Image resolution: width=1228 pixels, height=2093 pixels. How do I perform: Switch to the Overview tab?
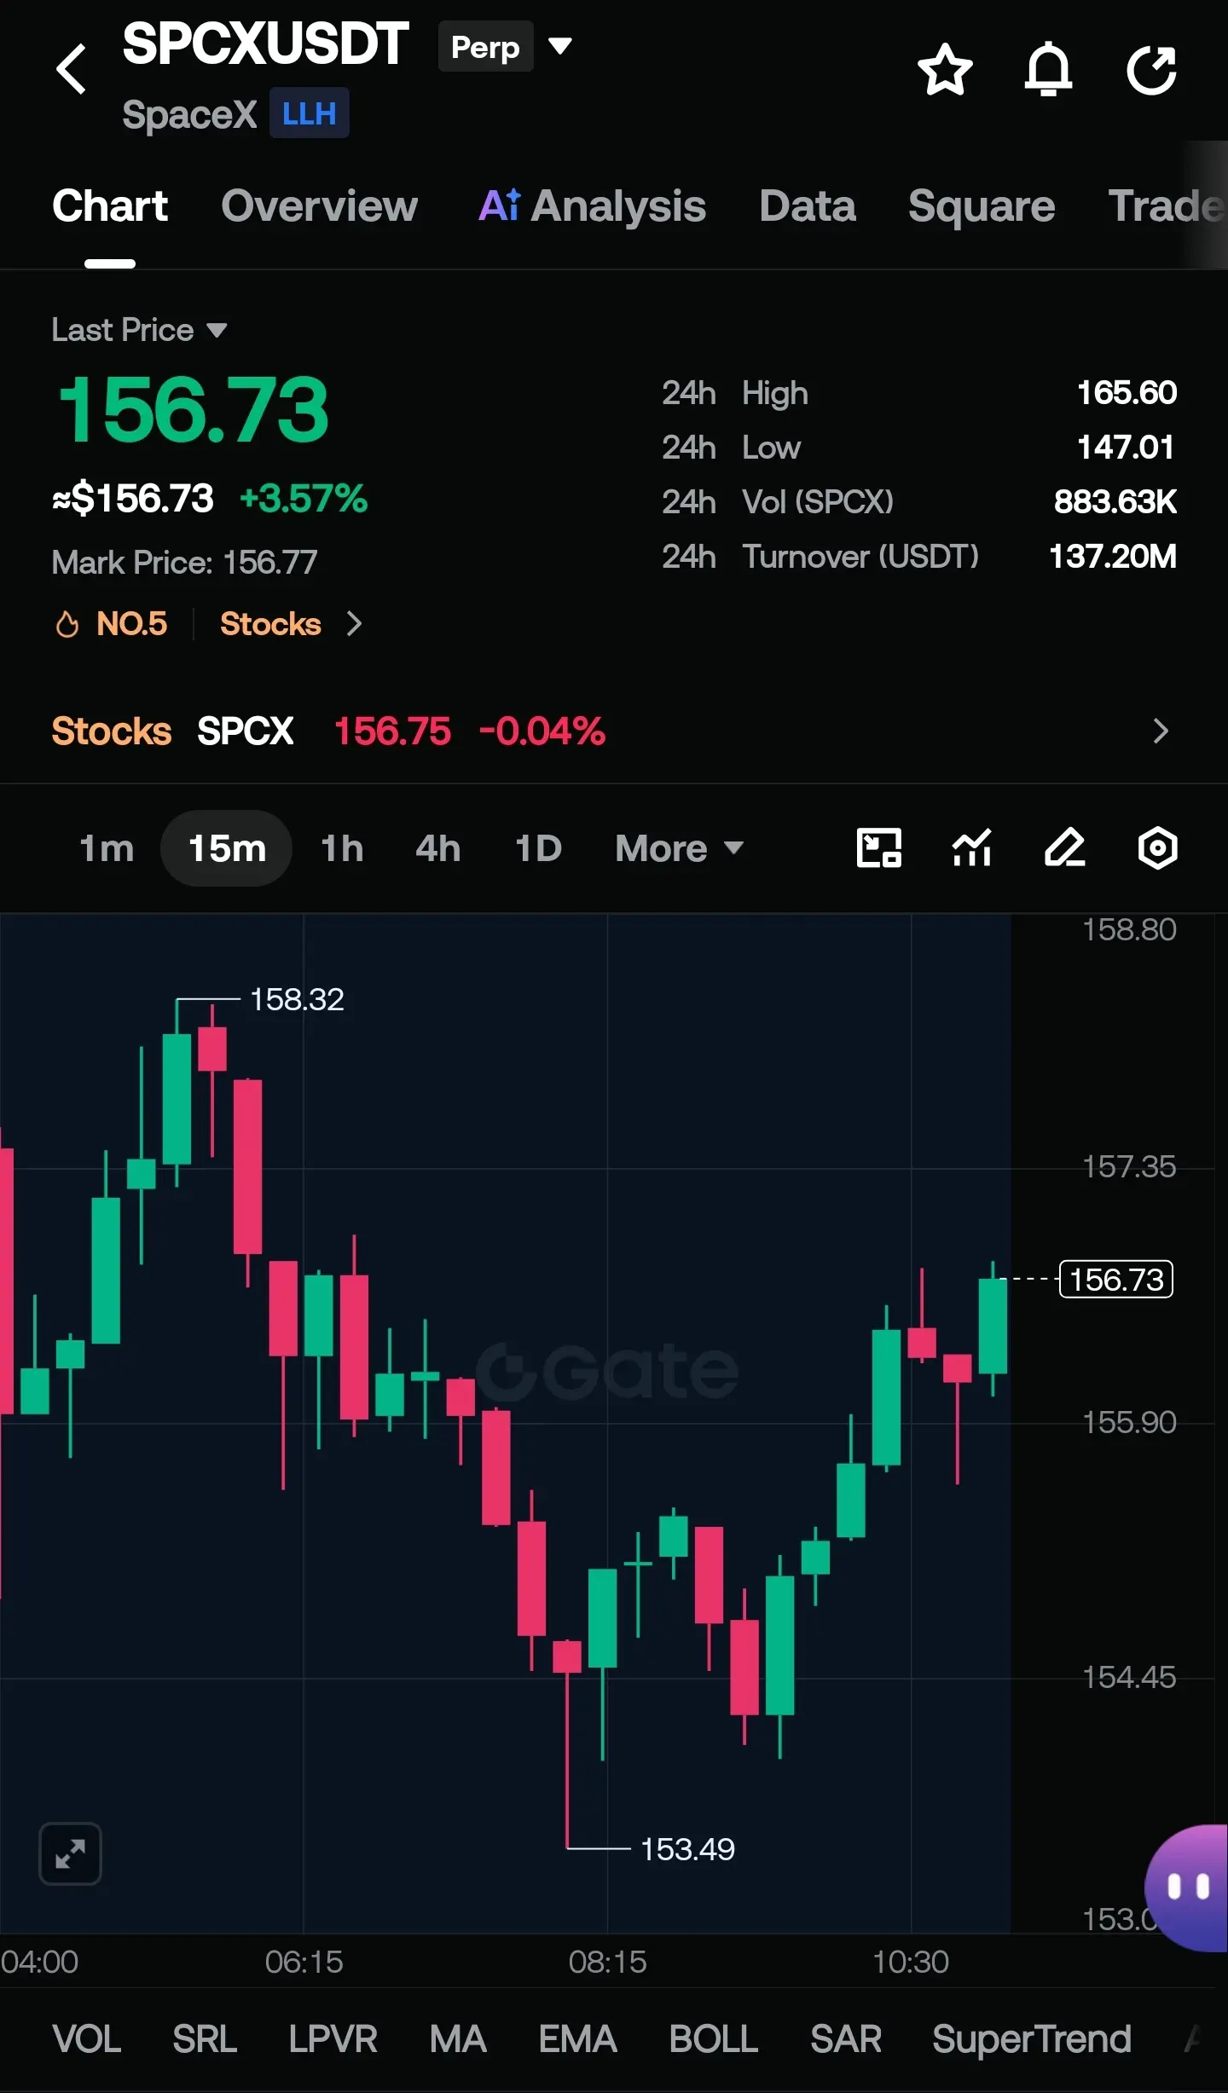(x=320, y=206)
